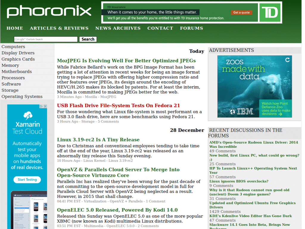
Task: Open HP To Launch Linux++ discussion
Action: click(253, 170)
